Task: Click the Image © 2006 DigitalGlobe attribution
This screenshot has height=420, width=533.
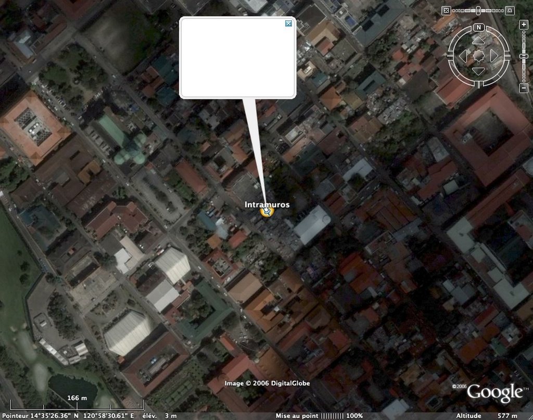Action: tap(267, 383)
